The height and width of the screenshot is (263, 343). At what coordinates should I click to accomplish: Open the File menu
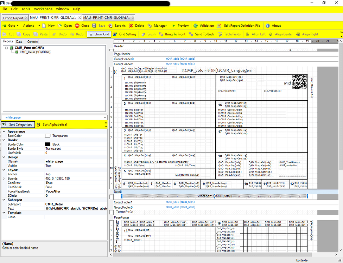pos(4,9)
